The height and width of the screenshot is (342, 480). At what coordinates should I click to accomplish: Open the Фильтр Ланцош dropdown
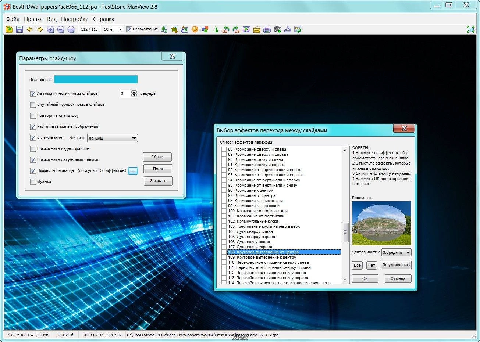(x=112, y=138)
